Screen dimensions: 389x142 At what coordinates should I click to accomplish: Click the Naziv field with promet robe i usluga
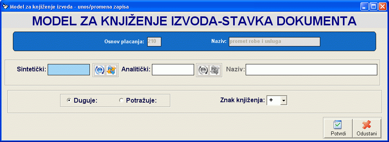(x=275, y=41)
